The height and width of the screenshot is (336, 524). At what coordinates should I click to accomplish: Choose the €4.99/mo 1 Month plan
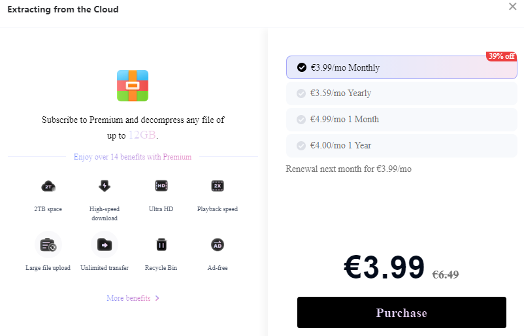401,120
